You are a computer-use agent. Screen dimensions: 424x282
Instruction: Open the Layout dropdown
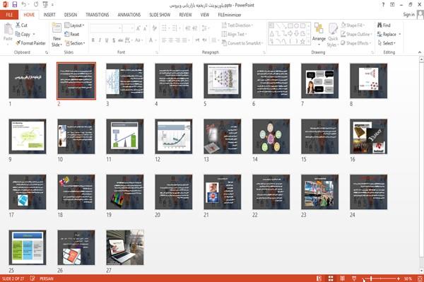[x=74, y=25]
